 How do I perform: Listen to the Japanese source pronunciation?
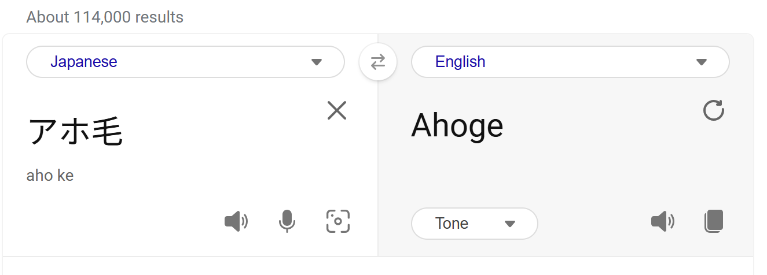click(x=236, y=221)
